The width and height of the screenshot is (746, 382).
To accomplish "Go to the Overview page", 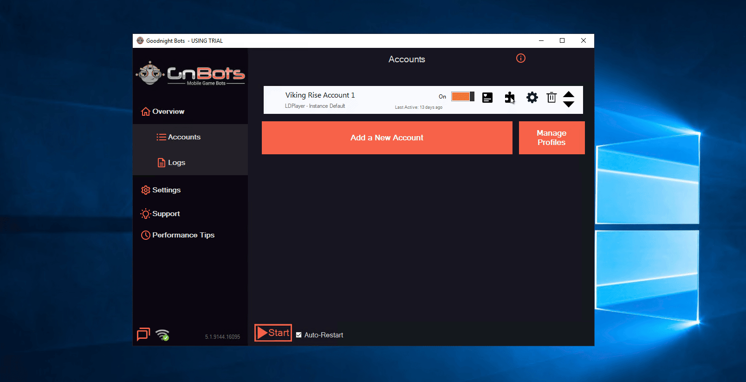I will tap(163, 112).
